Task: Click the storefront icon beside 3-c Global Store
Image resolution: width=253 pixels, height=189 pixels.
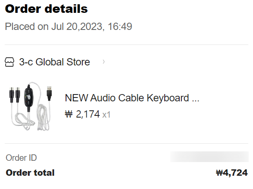Action: (9, 62)
